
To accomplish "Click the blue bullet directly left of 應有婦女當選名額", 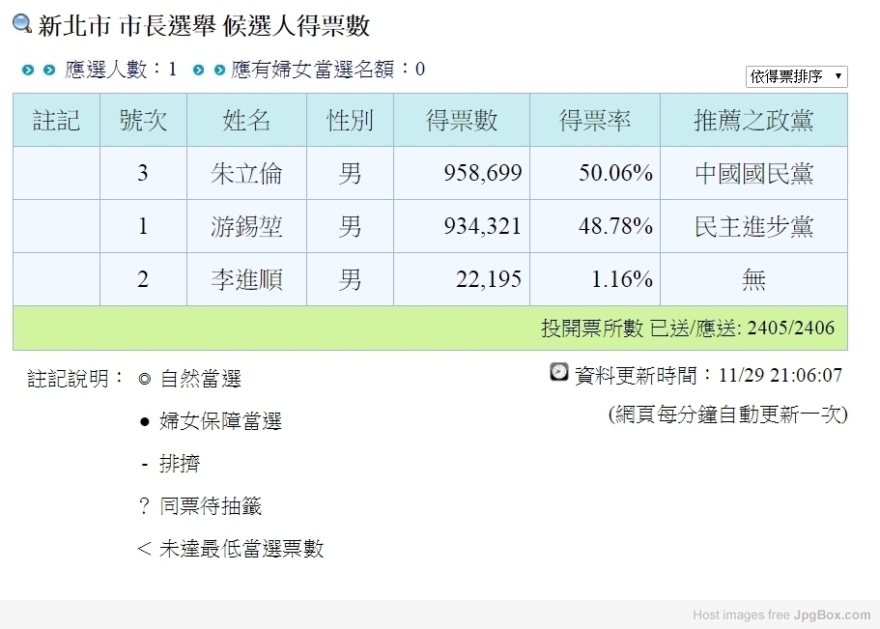I will [x=219, y=70].
